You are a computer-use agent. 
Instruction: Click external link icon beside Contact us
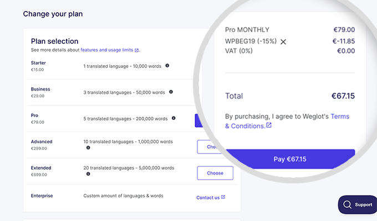pos(223,197)
